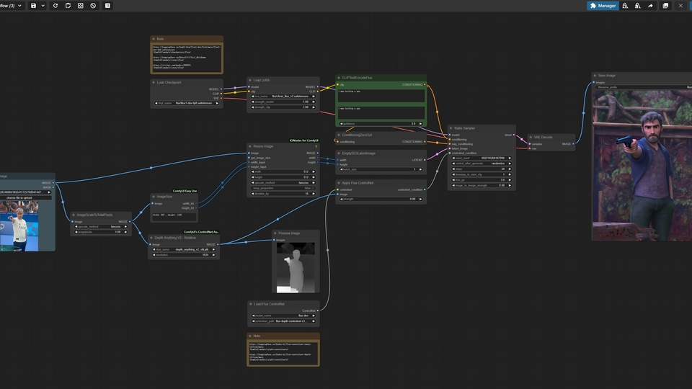The width and height of the screenshot is (692, 389).
Task: Click the noise_seed field in Xlabs Sampler
Action: click(x=482, y=158)
